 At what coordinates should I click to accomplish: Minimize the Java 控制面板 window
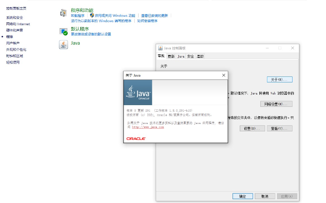tap(267, 48)
